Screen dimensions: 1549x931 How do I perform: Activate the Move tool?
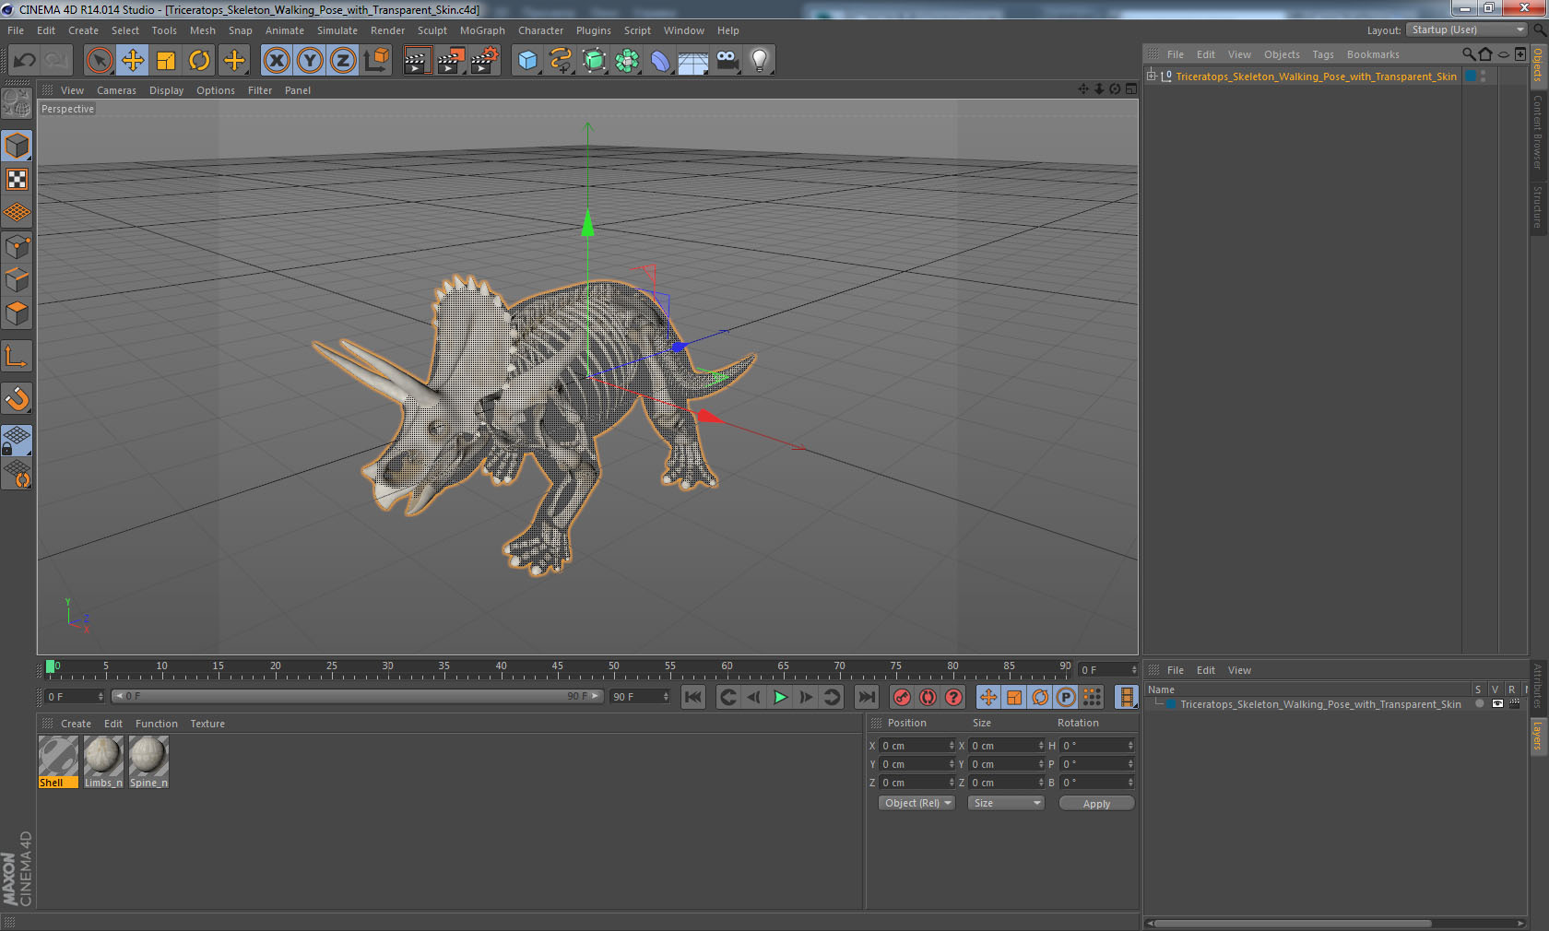point(133,61)
